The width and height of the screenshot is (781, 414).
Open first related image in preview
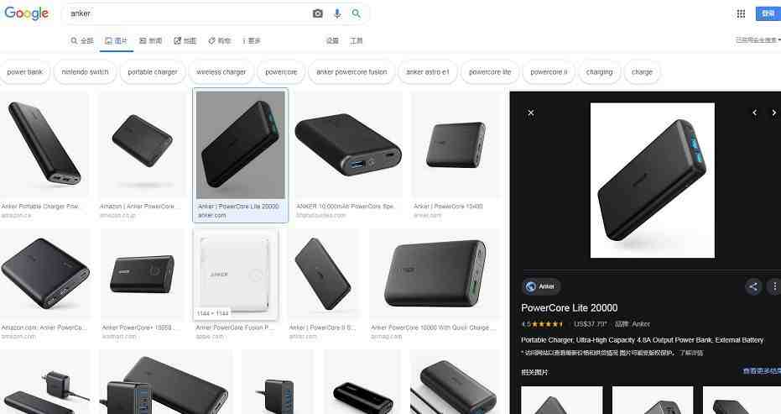(x=562, y=400)
